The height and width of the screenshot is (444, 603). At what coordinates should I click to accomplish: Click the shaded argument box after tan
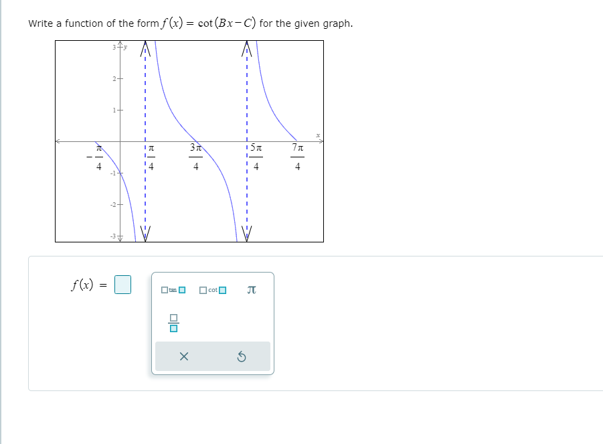point(182,290)
